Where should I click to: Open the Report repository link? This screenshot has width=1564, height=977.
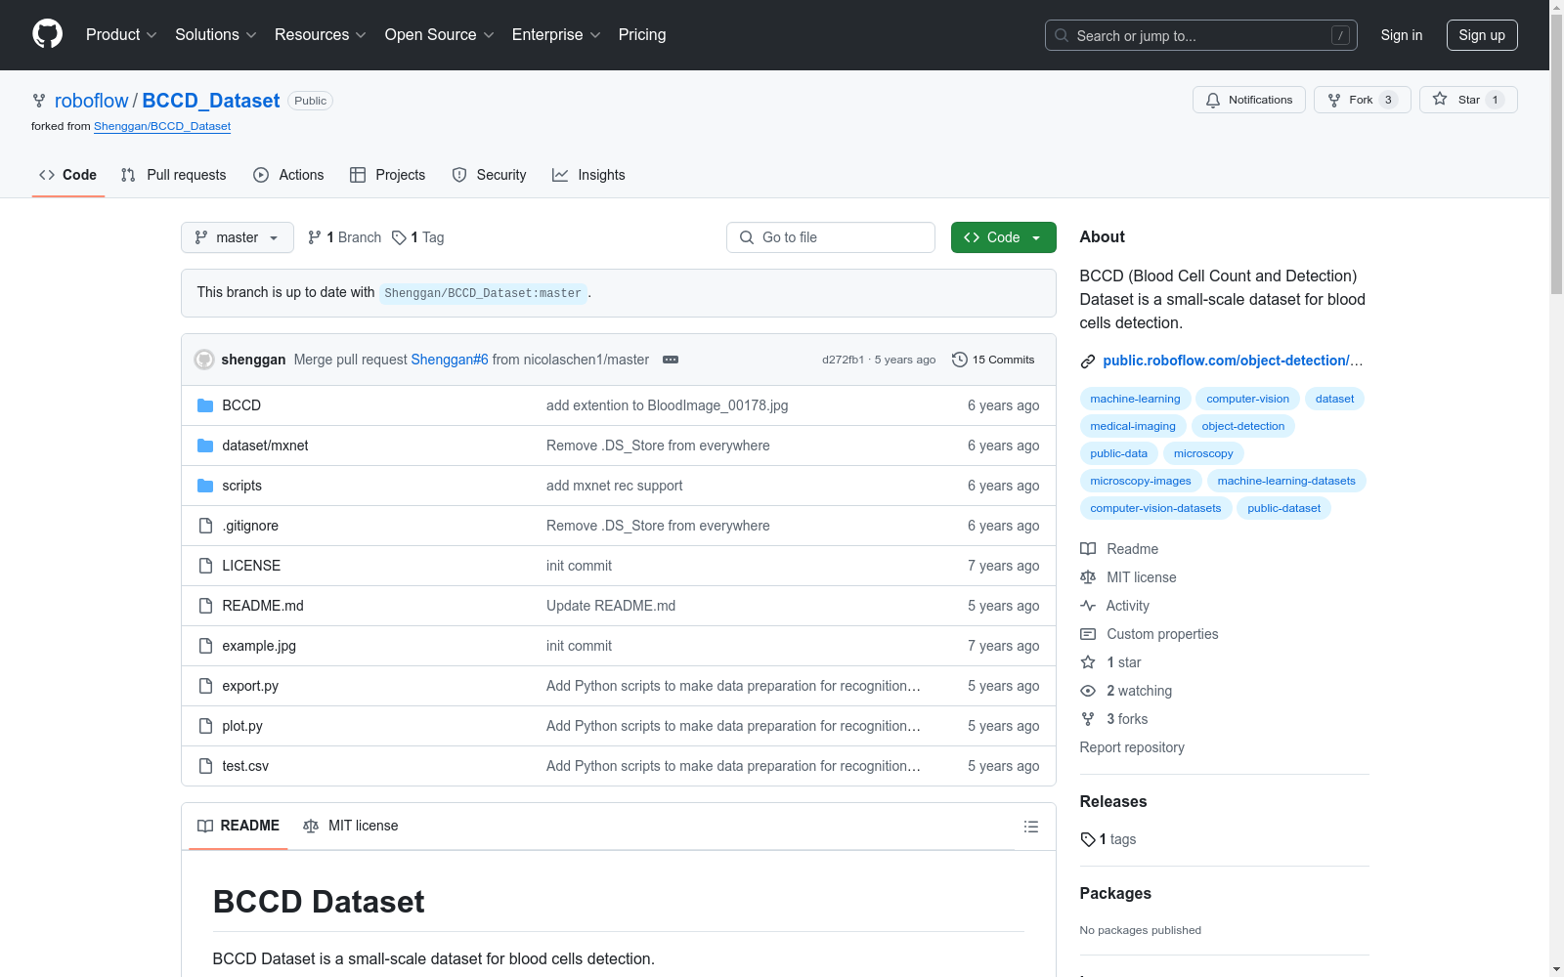click(x=1132, y=747)
